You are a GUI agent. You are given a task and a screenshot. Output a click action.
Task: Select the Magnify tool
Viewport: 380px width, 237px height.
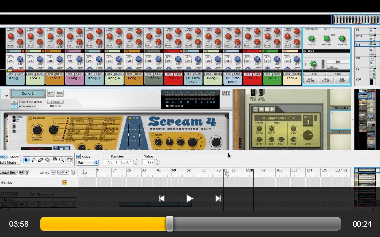pyautogui.click(x=62, y=160)
